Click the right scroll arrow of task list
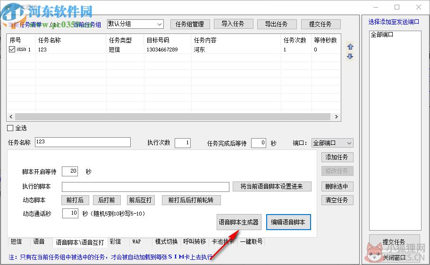This screenshot has width=430, height=265. (x=336, y=117)
